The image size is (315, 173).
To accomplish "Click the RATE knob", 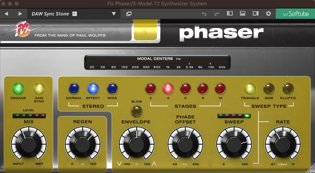I will coord(283,144).
